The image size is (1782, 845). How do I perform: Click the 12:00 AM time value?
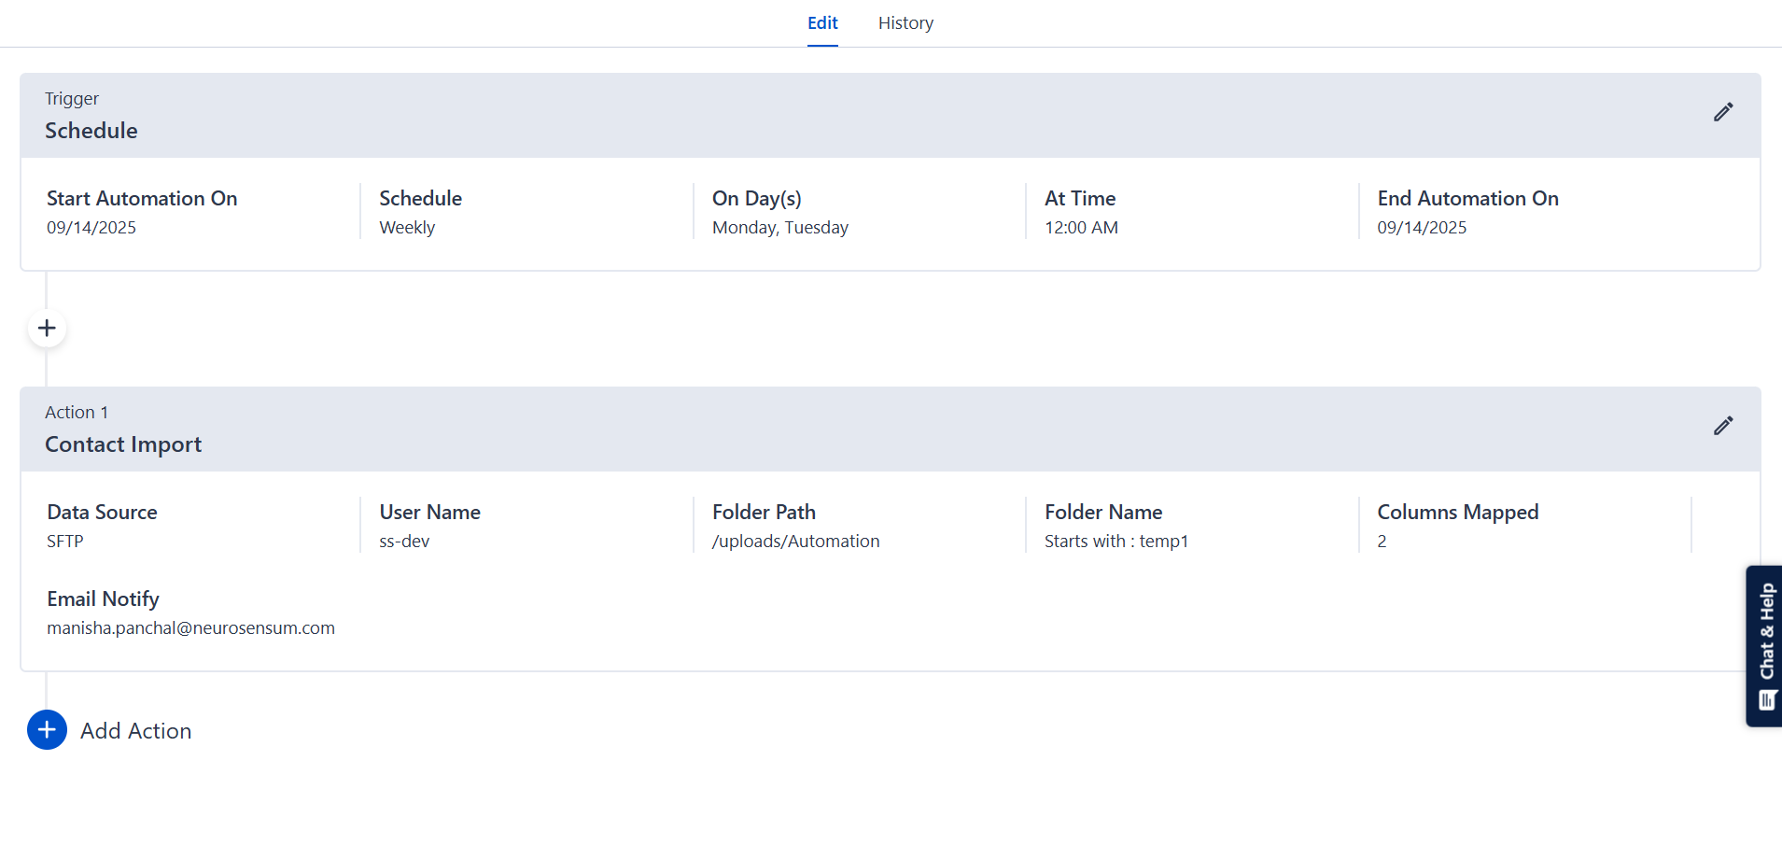point(1081,228)
